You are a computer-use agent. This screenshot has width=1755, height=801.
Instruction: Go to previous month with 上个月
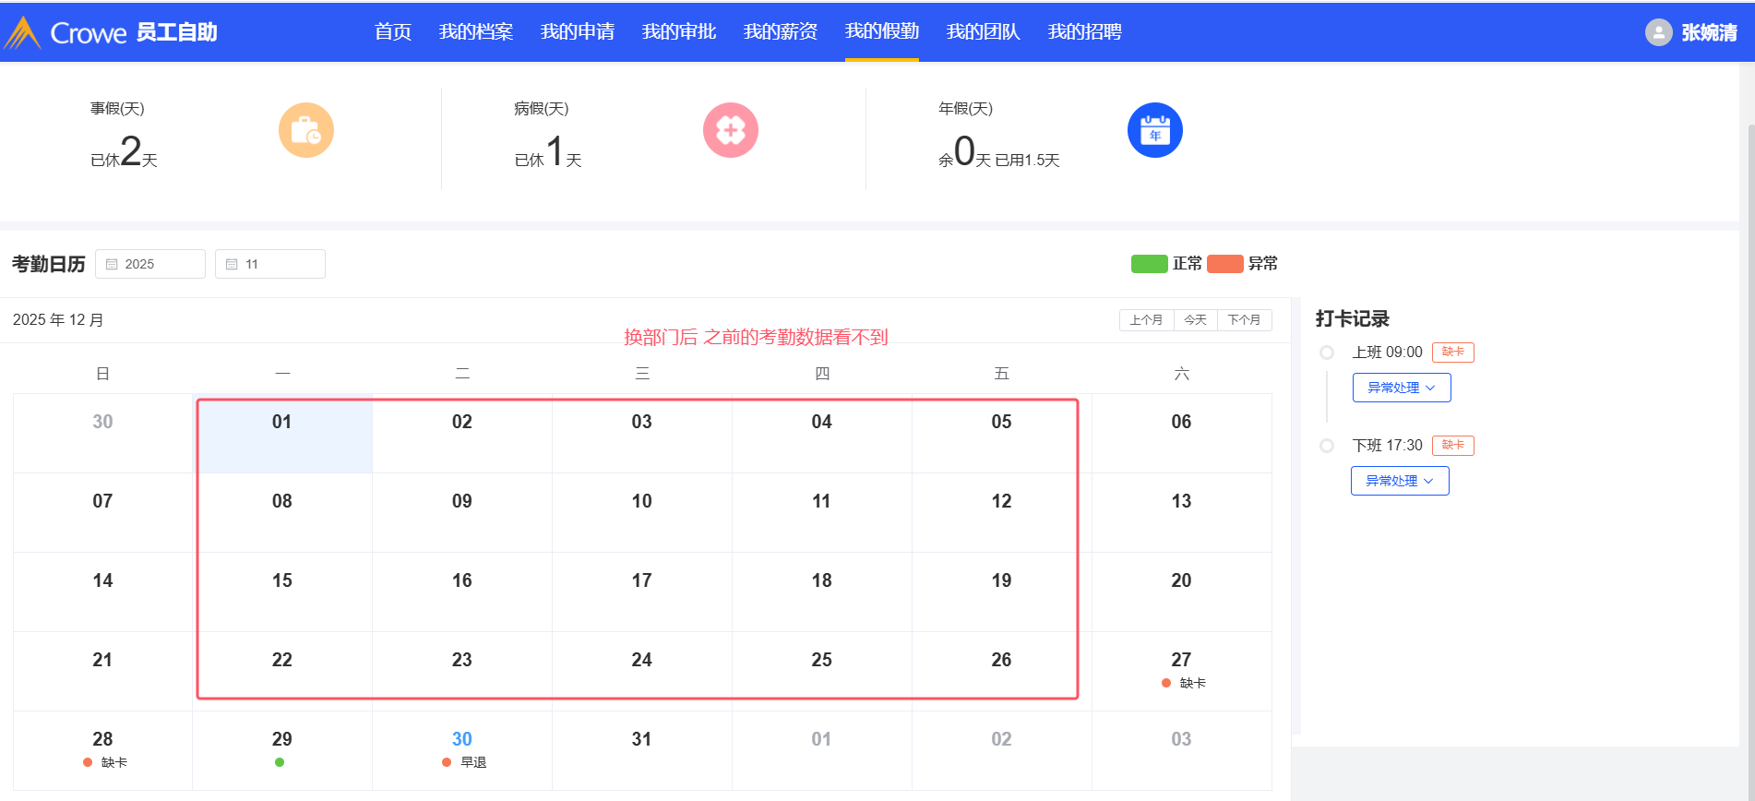(1146, 320)
